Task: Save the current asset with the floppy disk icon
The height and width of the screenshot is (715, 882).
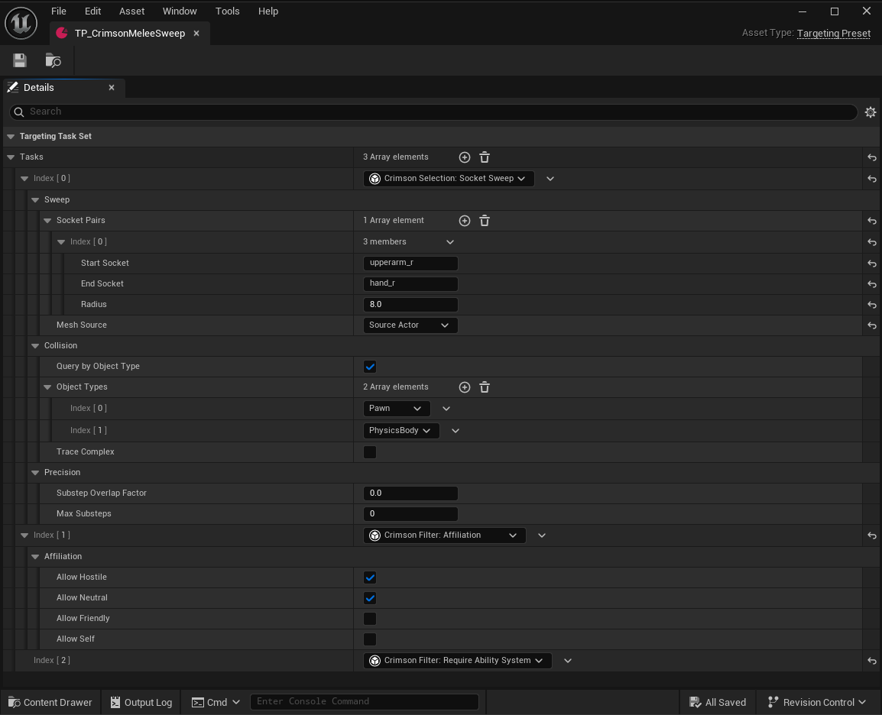Action: coord(20,60)
